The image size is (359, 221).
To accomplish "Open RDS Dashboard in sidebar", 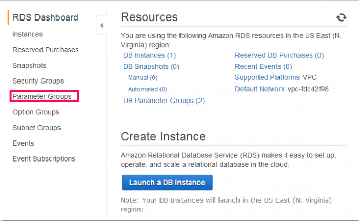I will tap(45, 17).
